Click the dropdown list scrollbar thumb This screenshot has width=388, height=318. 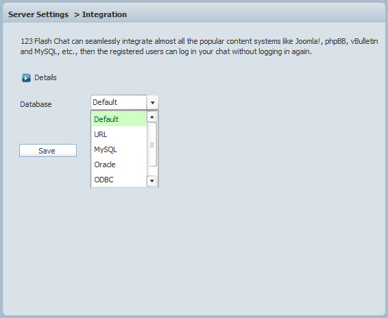152,145
